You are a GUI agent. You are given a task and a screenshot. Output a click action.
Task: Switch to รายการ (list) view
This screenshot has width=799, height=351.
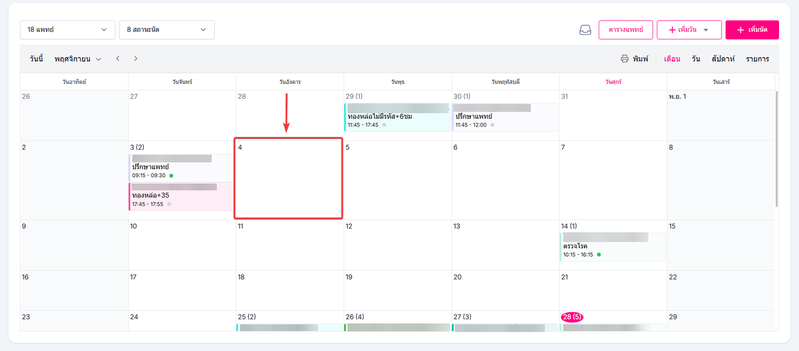pyautogui.click(x=757, y=59)
